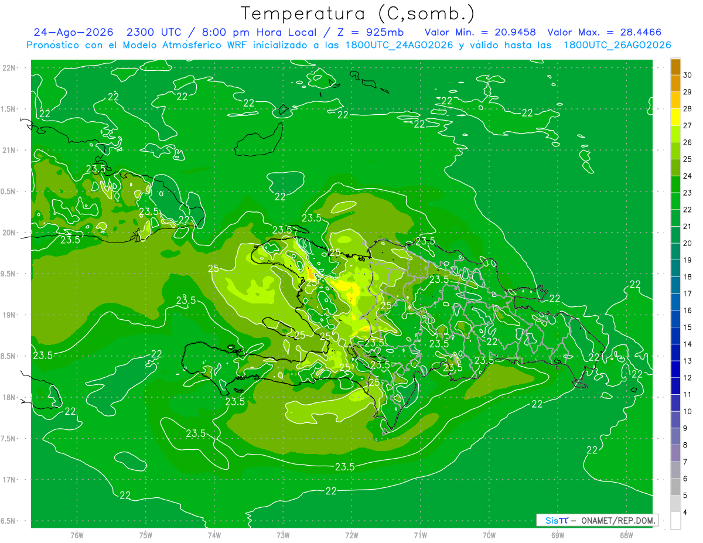
Task: Click the "74W" longitude axis label
Action: click(x=214, y=535)
